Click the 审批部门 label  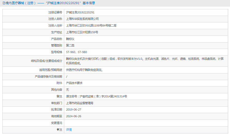pyautogui.click(x=56, y=103)
